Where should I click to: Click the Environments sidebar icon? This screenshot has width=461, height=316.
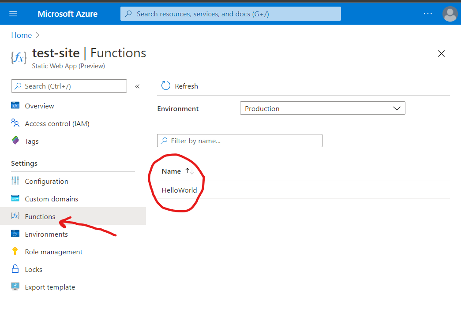15,234
